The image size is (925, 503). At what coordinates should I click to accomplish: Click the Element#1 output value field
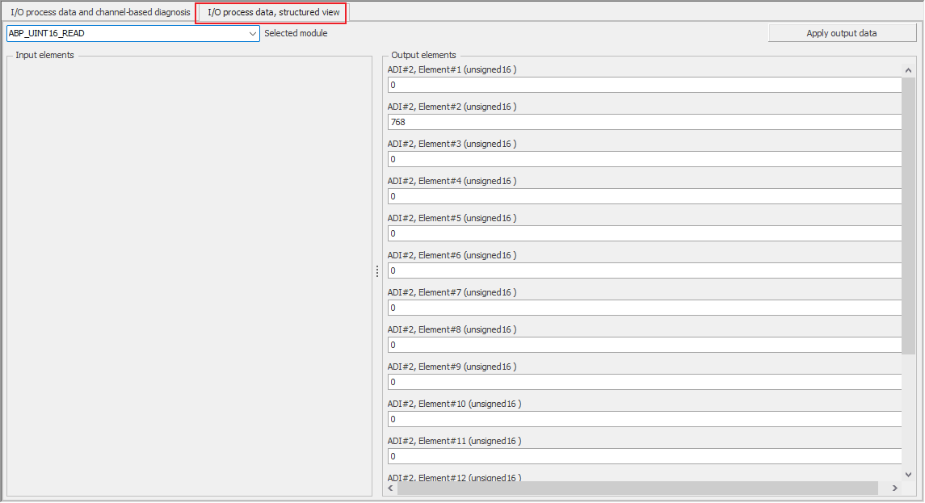coord(644,85)
